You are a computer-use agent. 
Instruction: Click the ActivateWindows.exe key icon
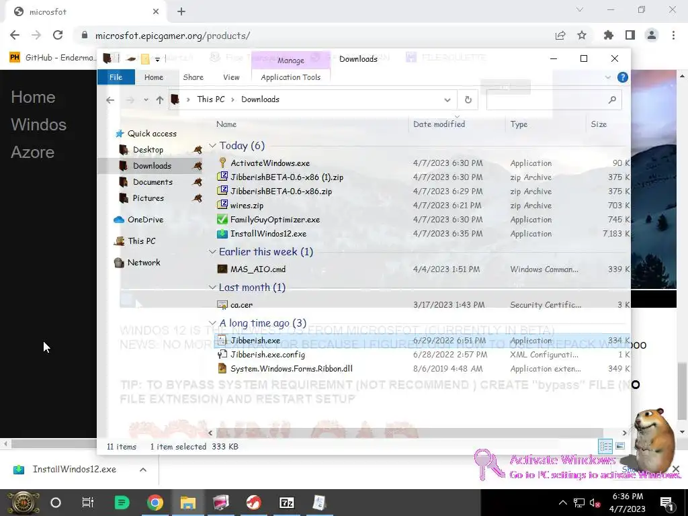pos(222,163)
